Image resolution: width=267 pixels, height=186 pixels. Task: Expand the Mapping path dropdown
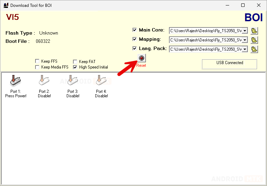pos(245,40)
